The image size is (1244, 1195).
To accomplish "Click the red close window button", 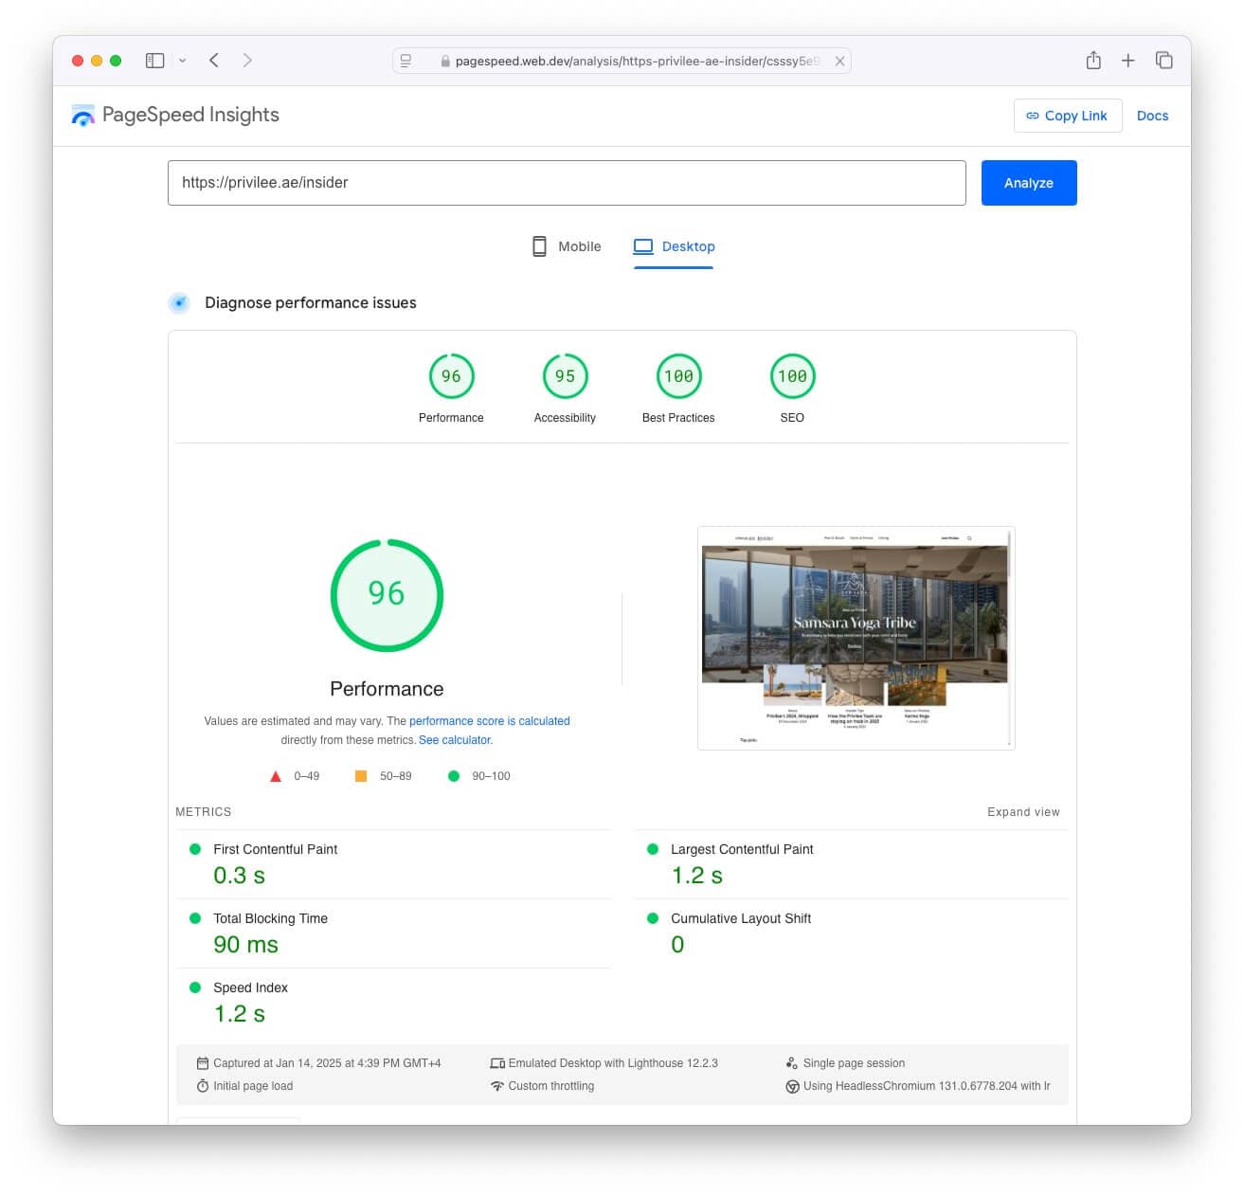I will click(x=78, y=61).
